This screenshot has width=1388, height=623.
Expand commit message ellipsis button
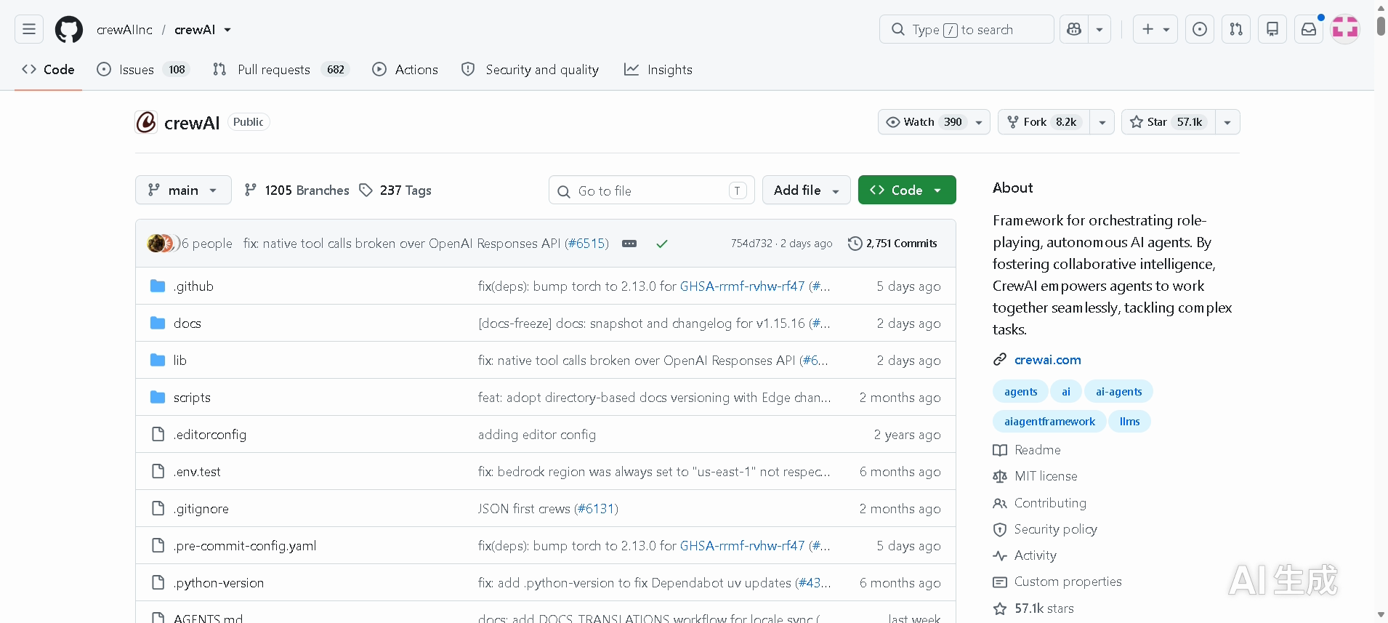coord(629,244)
